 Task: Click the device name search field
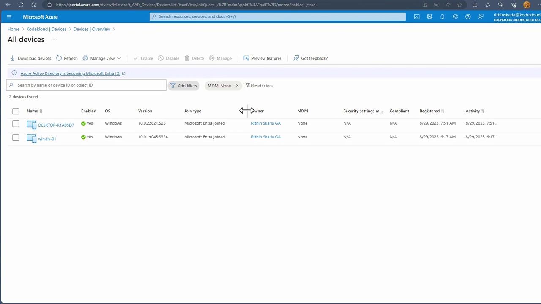click(x=89, y=85)
